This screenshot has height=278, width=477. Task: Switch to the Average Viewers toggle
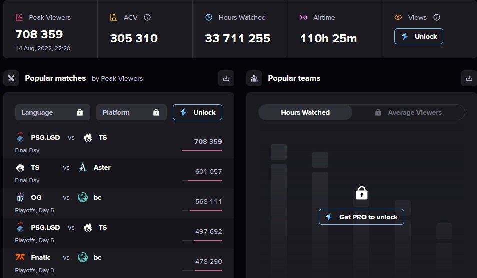tap(408, 112)
